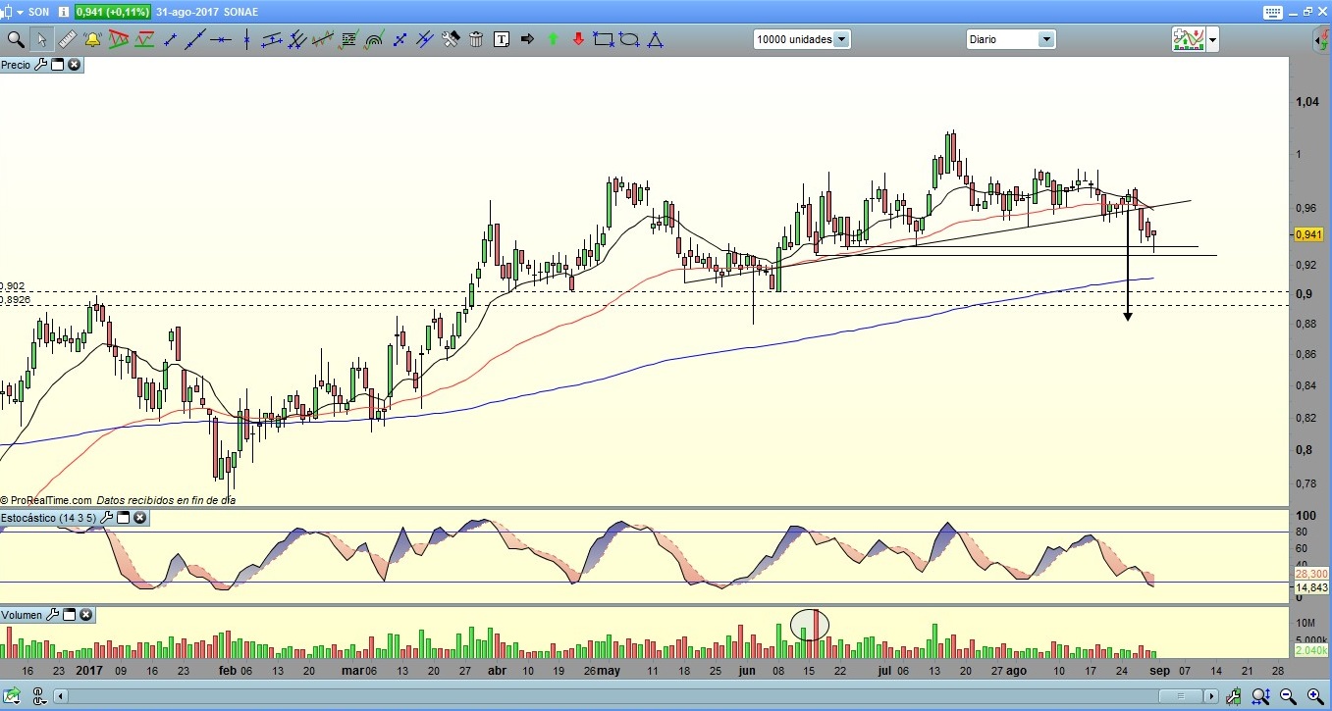Pick the ruler measurement tool
The height and width of the screenshot is (711, 1332).
coord(67,39)
